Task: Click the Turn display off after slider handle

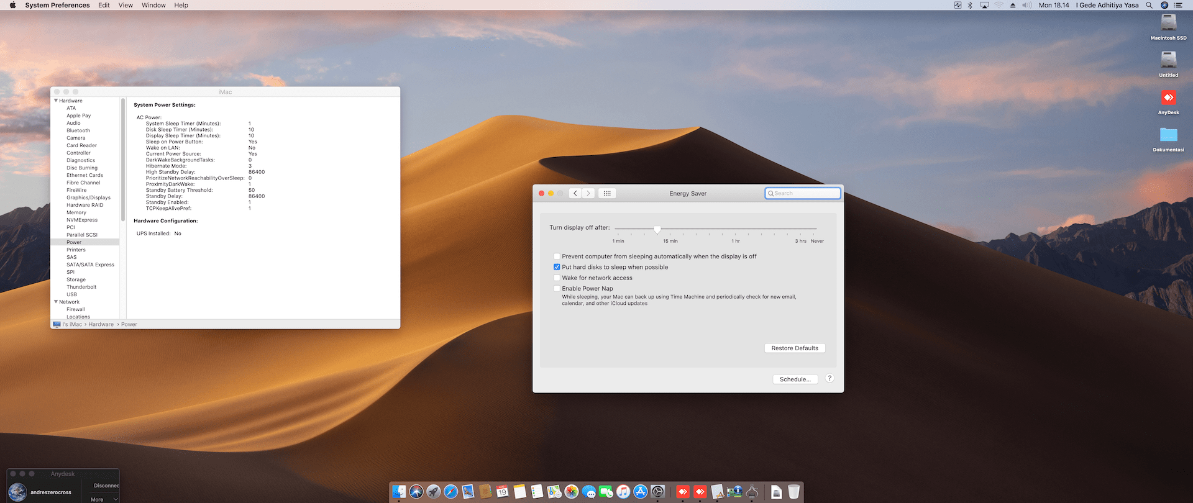Action: click(657, 229)
